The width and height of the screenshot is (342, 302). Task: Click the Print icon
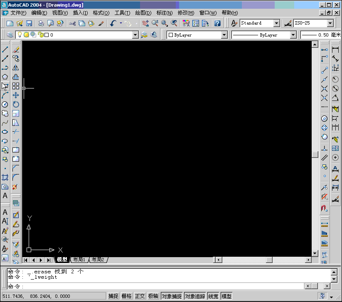coord(41,23)
